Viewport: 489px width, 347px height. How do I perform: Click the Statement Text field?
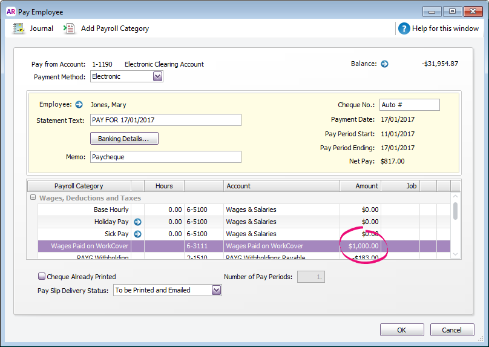coord(165,120)
